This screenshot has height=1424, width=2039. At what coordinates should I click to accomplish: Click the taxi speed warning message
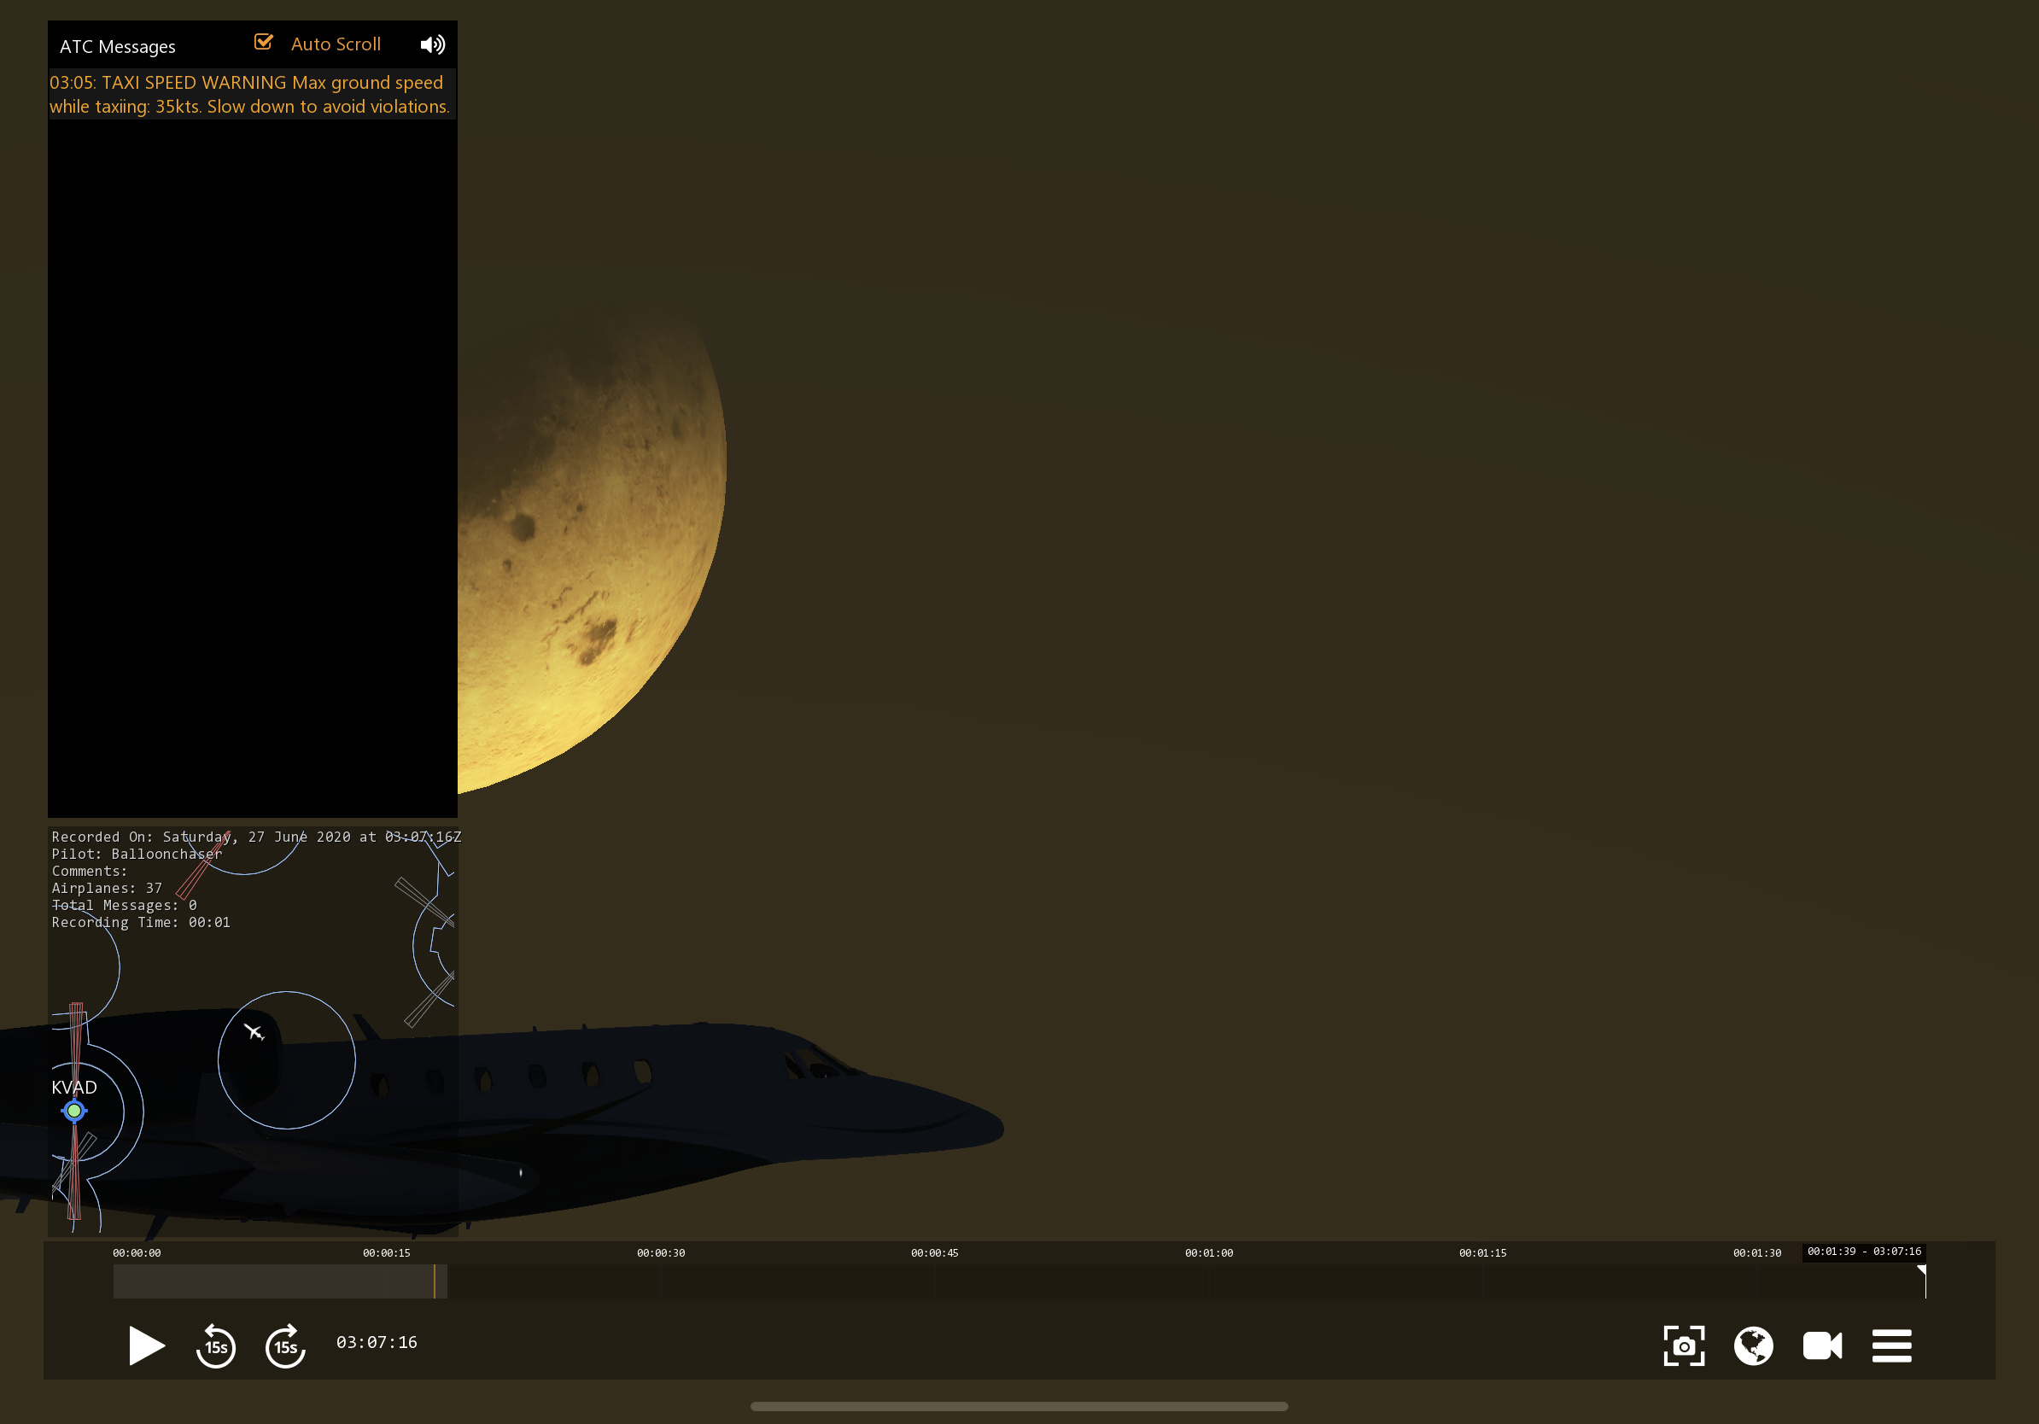[x=249, y=94]
